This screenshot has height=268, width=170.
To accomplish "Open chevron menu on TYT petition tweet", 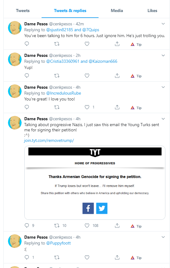I will tap(163, 119).
